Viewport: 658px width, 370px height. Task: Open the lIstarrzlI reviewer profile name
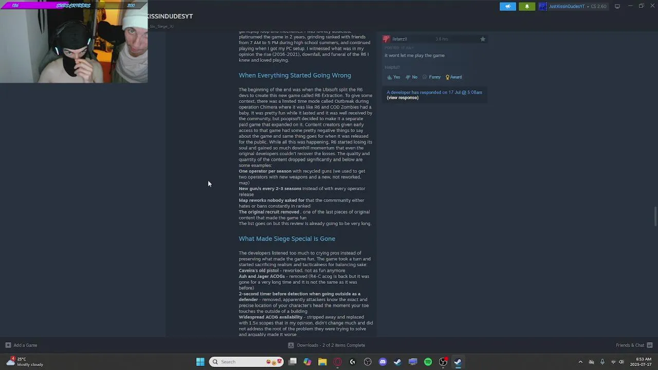[399, 39]
